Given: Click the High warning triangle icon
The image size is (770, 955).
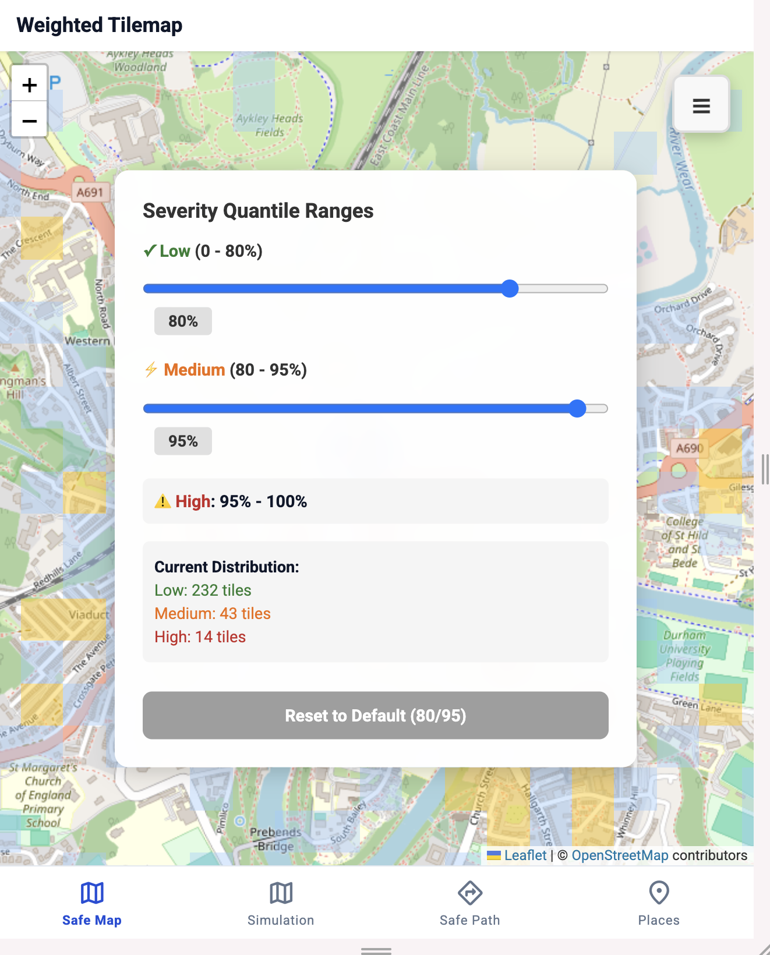Looking at the screenshot, I should [x=163, y=501].
